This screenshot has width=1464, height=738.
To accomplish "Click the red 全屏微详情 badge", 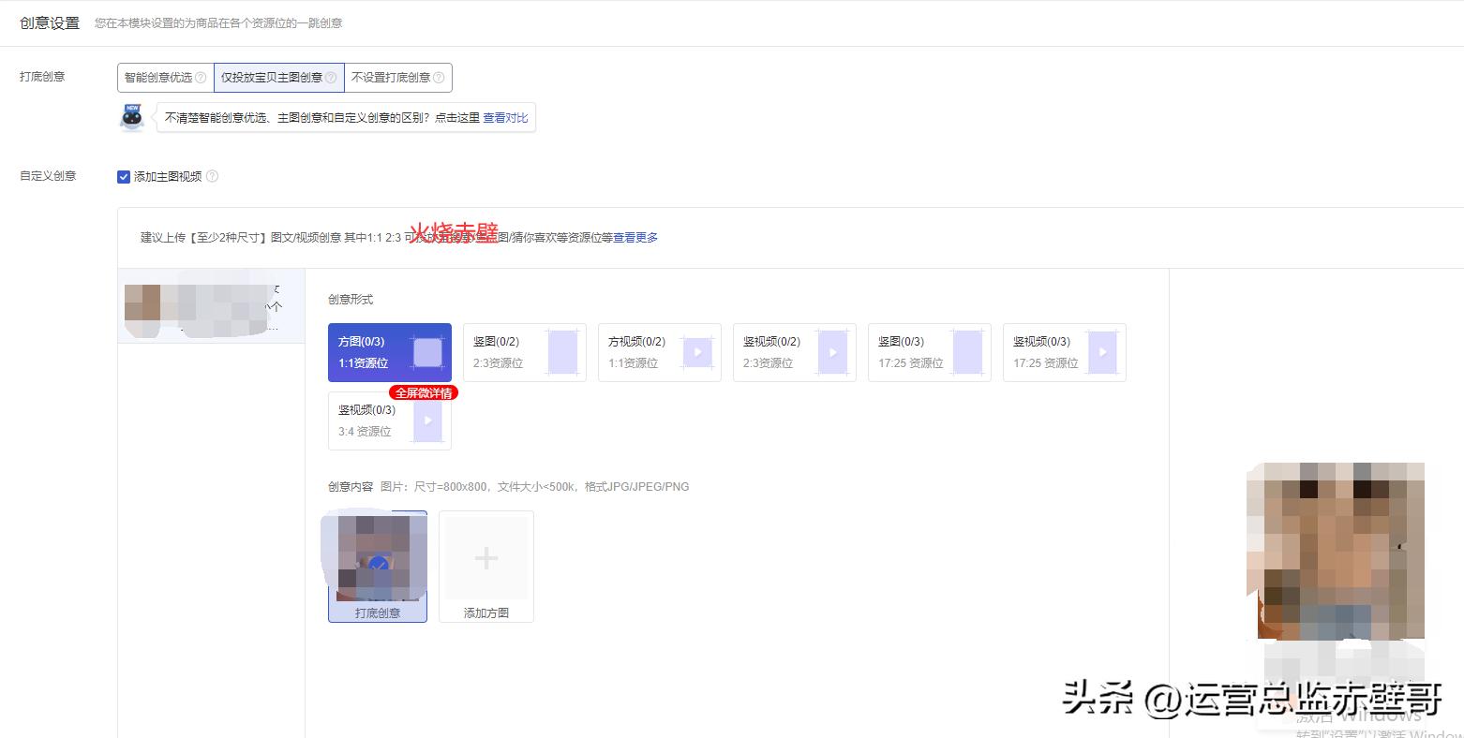I will pos(425,392).
